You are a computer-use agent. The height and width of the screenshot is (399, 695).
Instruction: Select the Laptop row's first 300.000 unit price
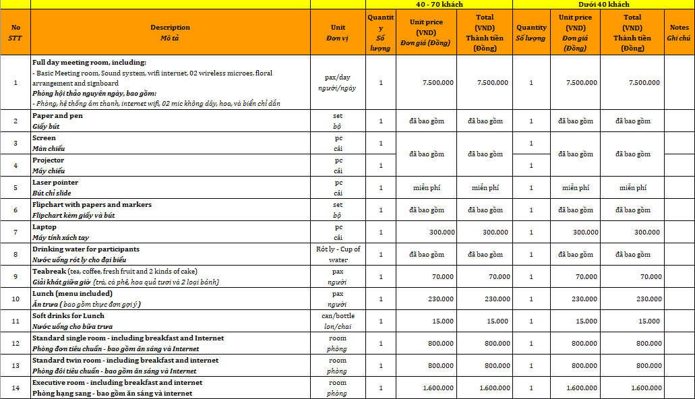[x=426, y=232]
